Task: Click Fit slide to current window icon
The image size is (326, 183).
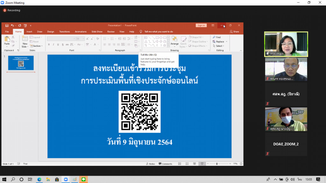Action: click(241, 164)
